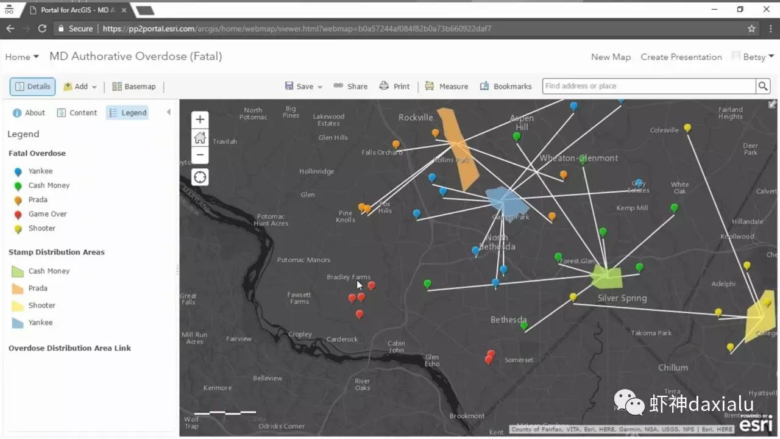Open the Bookmarks list
The height and width of the screenshot is (439, 780).
506,87
